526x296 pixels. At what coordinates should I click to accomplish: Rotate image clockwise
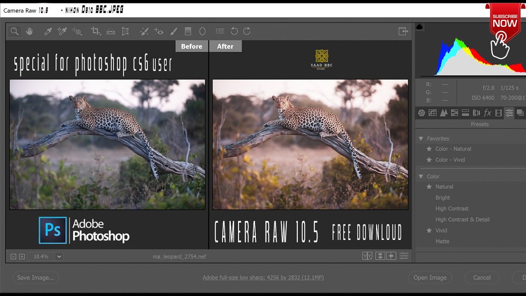[247, 31]
